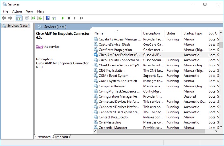Screen dimensions: 224x146
Task: Click the Show/Hide Console Tree icon
Action: point(19,18)
